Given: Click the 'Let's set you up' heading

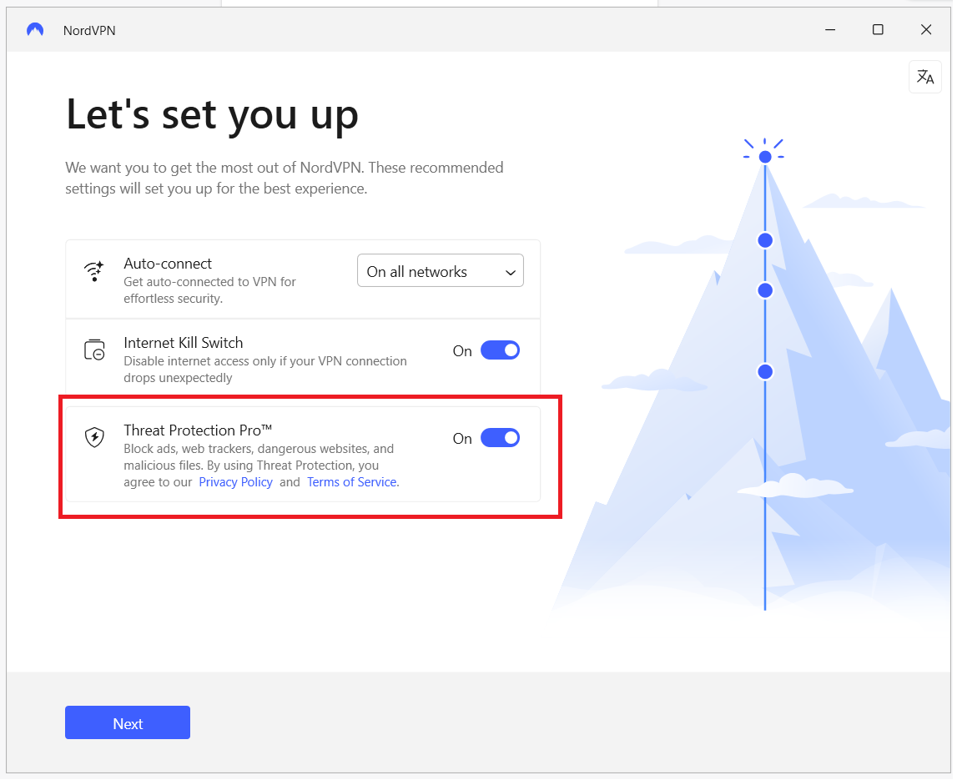Looking at the screenshot, I should click(212, 115).
